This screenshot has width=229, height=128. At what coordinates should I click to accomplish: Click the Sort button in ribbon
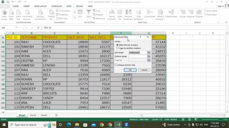coord(80,14)
